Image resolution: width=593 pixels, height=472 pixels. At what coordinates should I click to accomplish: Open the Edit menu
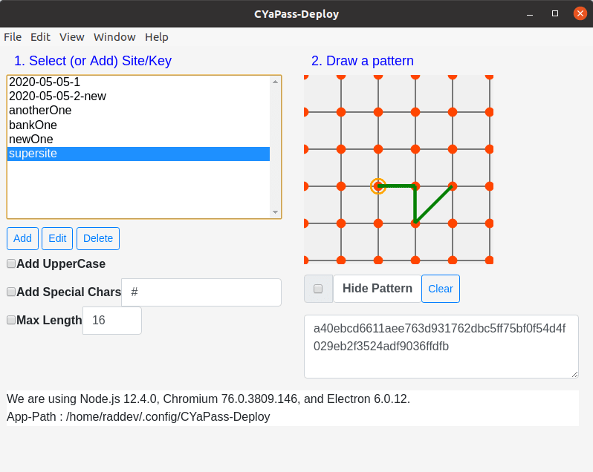coord(40,37)
